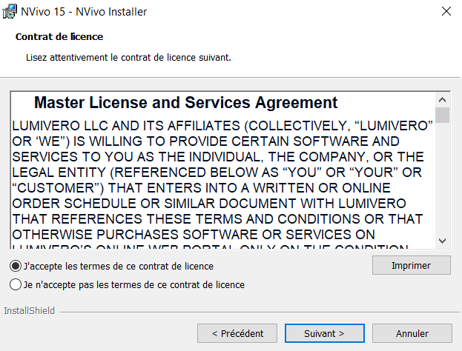
Task: Click the InstallShield label
Action: [x=29, y=310]
